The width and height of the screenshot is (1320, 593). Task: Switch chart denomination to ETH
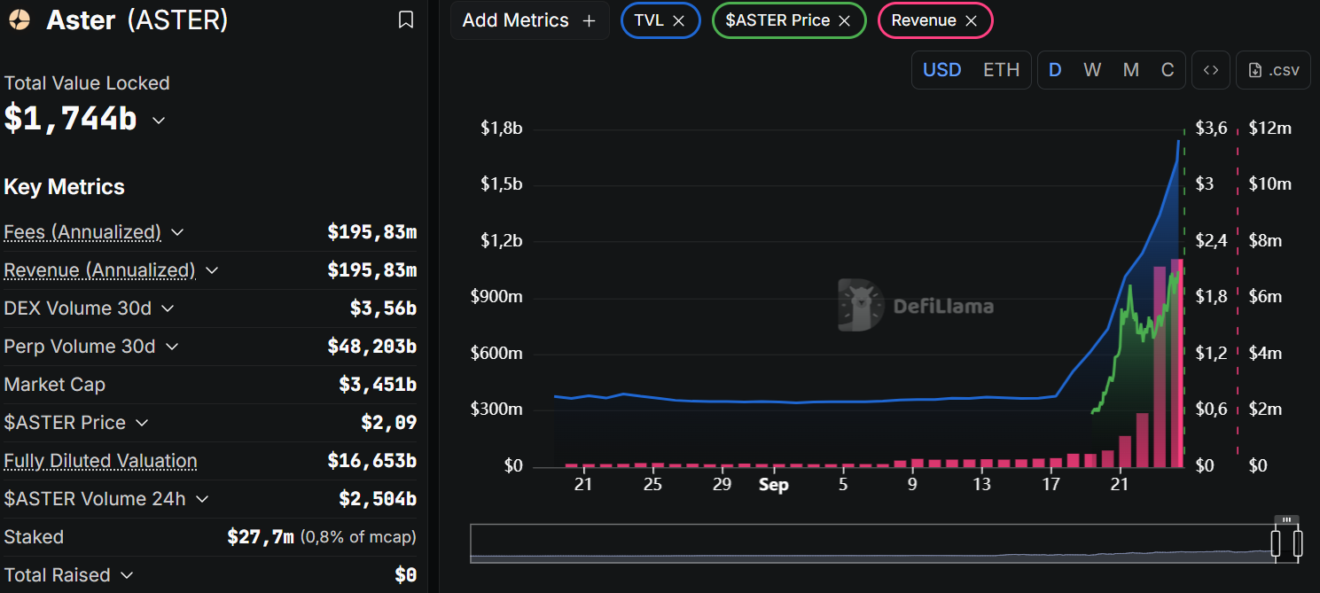tap(1001, 70)
